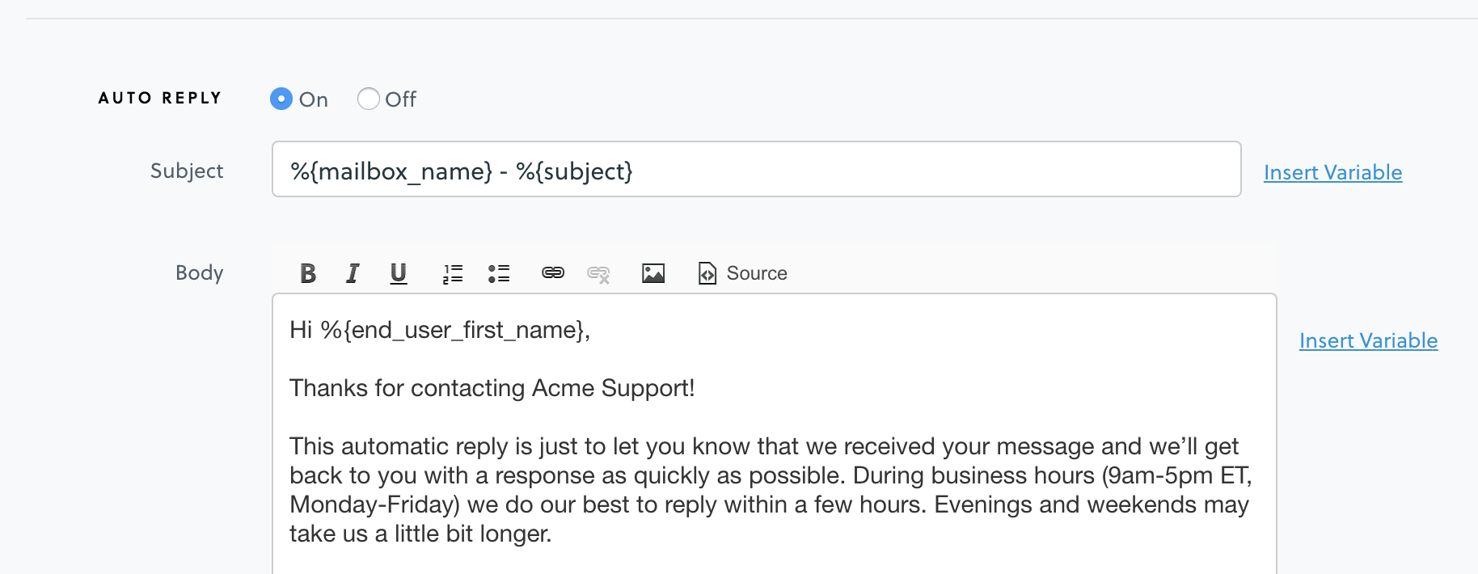Apply italic formatting to body text
This screenshot has height=574, width=1478.
click(353, 273)
